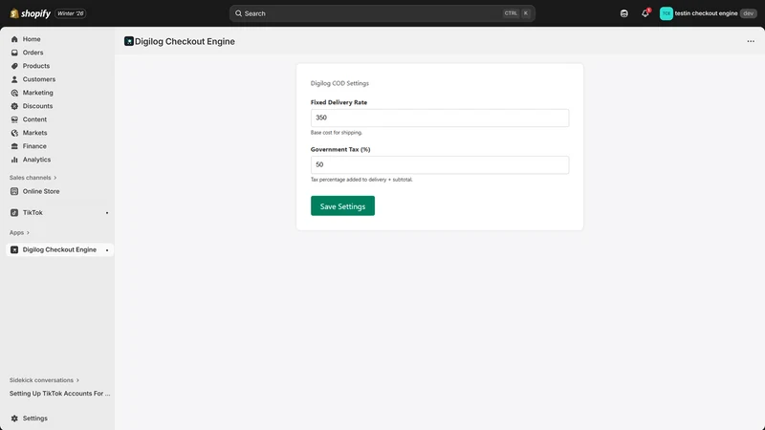Open Setting Up TikTok Accounts conversation

[x=59, y=394]
